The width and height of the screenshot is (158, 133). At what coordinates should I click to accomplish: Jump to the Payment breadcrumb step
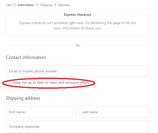click(x=64, y=5)
